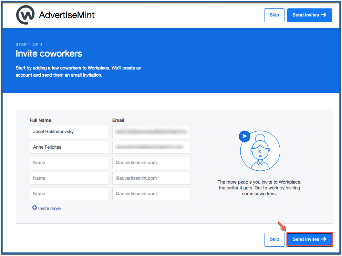Focus the third row email field

click(x=151, y=163)
